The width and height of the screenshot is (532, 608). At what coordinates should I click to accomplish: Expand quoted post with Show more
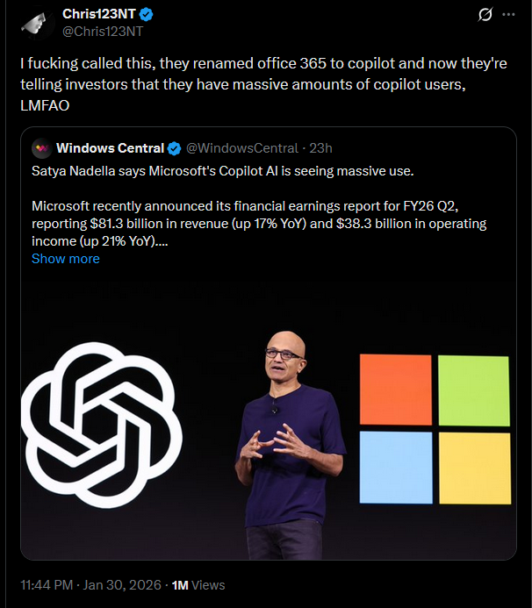point(65,259)
